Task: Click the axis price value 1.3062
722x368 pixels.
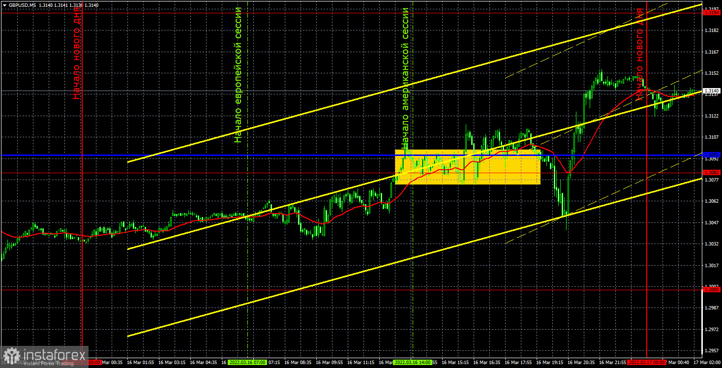Action: 711,201
